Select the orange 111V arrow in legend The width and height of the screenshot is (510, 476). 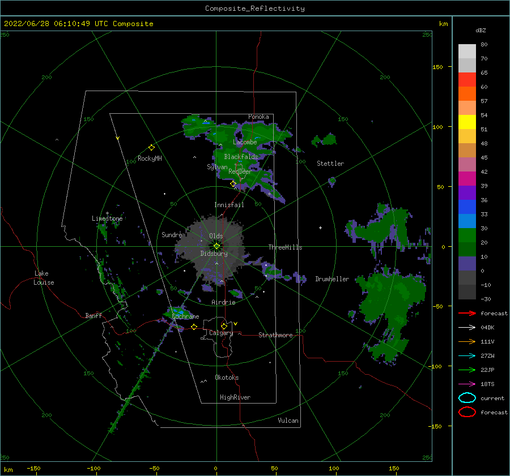coord(467,341)
